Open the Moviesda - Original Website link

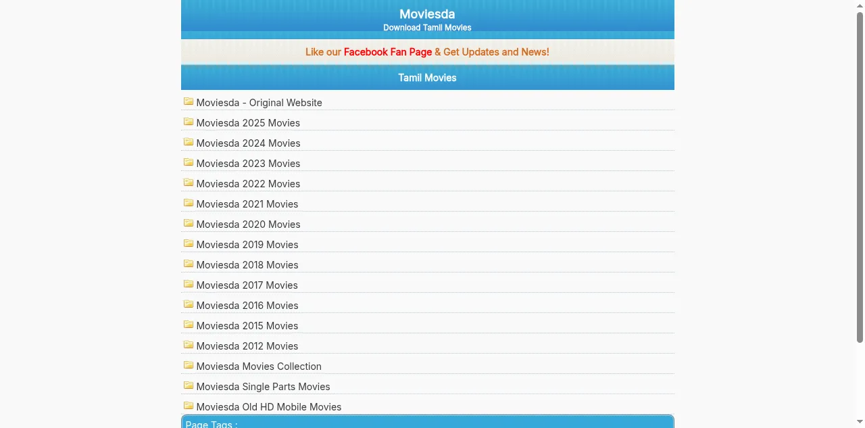coord(259,103)
